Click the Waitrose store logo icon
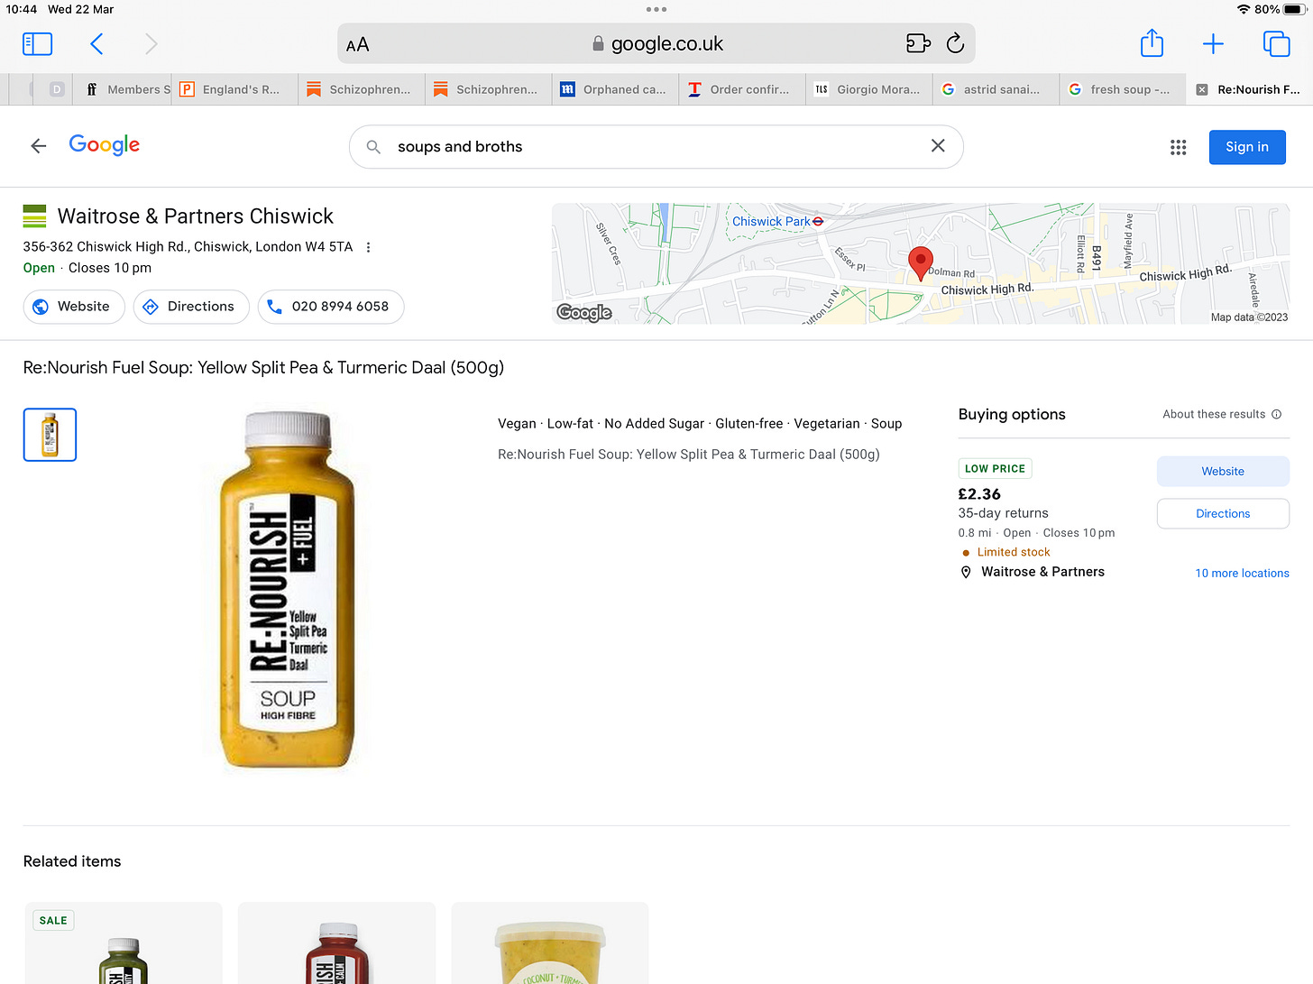Screen dimensions: 1313x984 (x=34, y=216)
